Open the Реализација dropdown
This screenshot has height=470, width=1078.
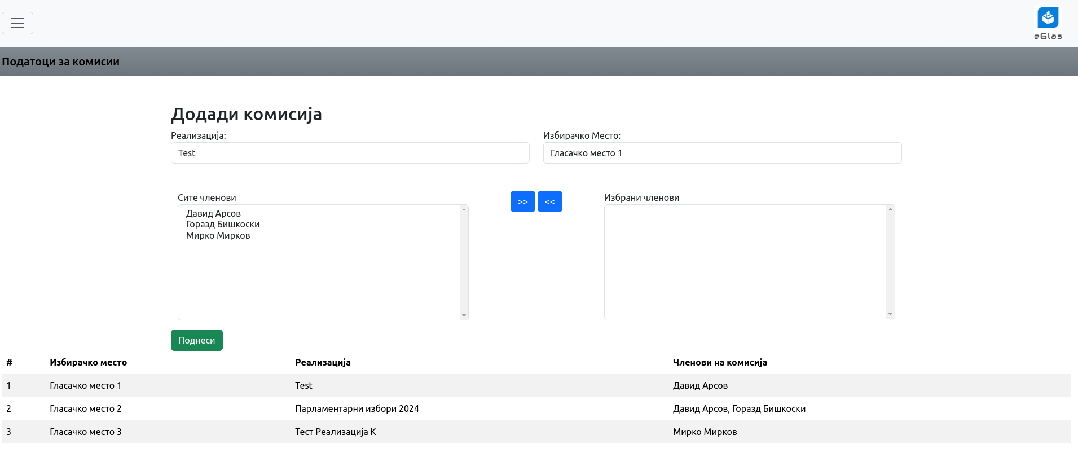(350, 153)
